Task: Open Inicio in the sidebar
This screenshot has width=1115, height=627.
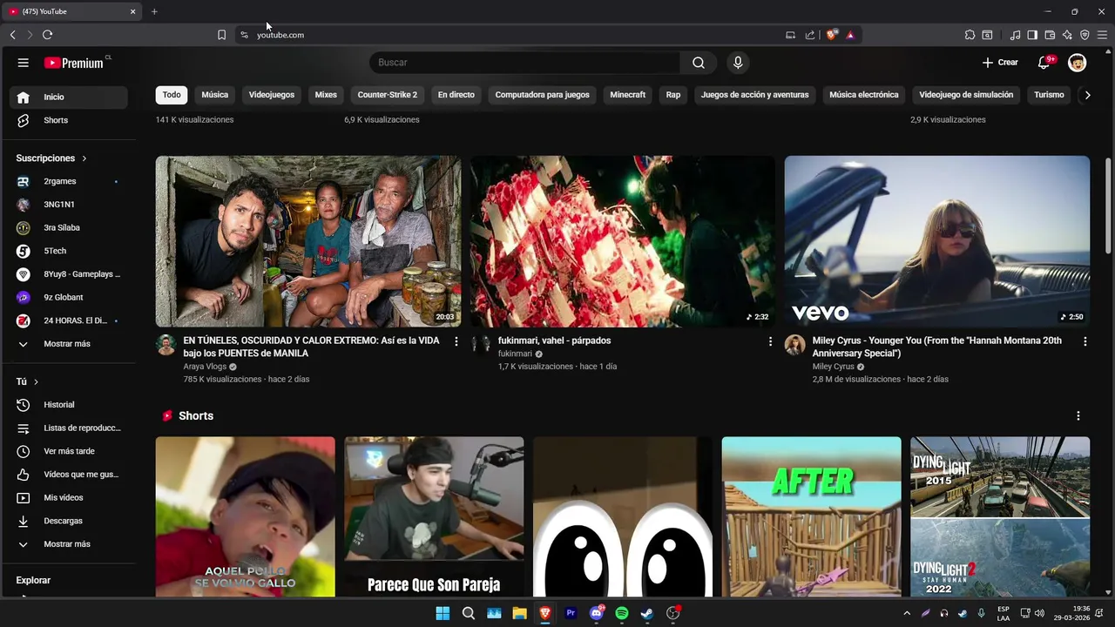Action: pyautogui.click(x=69, y=97)
